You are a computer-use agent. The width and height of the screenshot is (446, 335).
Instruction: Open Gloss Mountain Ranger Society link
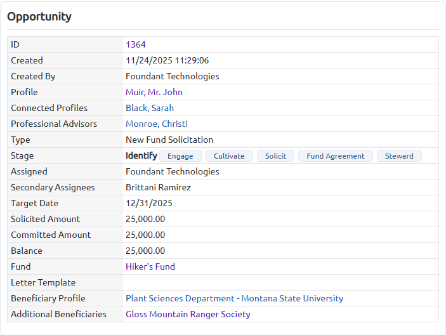(x=188, y=314)
